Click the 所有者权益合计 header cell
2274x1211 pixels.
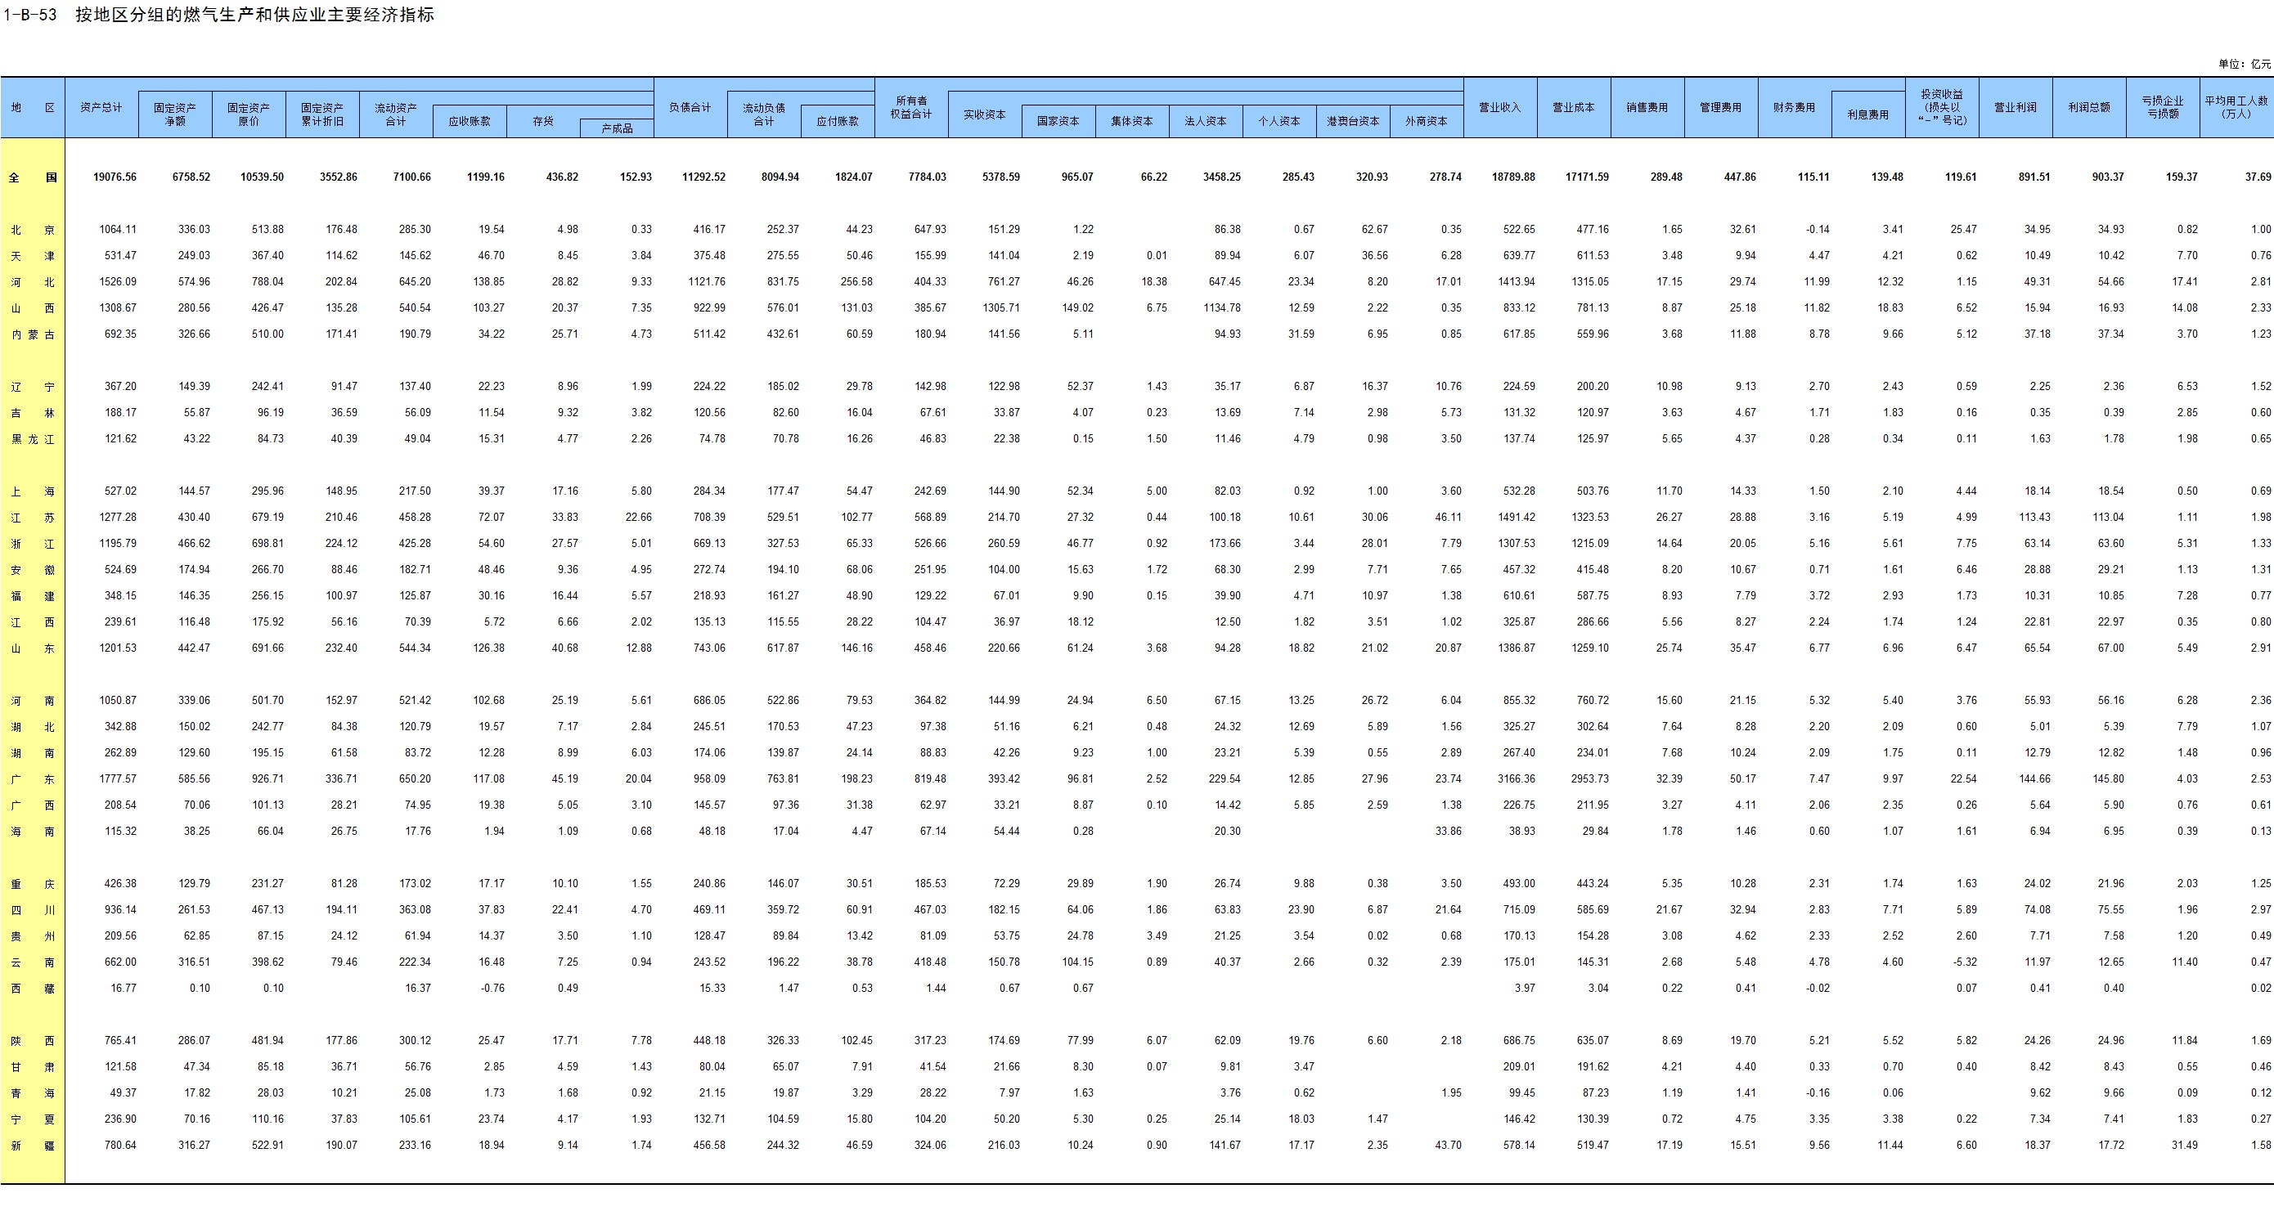pyautogui.click(x=911, y=108)
